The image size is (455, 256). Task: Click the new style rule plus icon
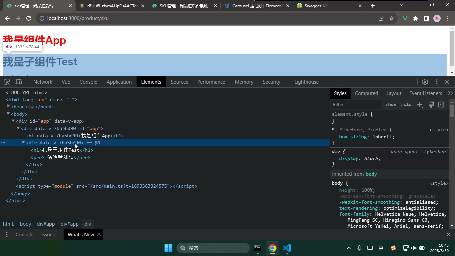(420, 105)
